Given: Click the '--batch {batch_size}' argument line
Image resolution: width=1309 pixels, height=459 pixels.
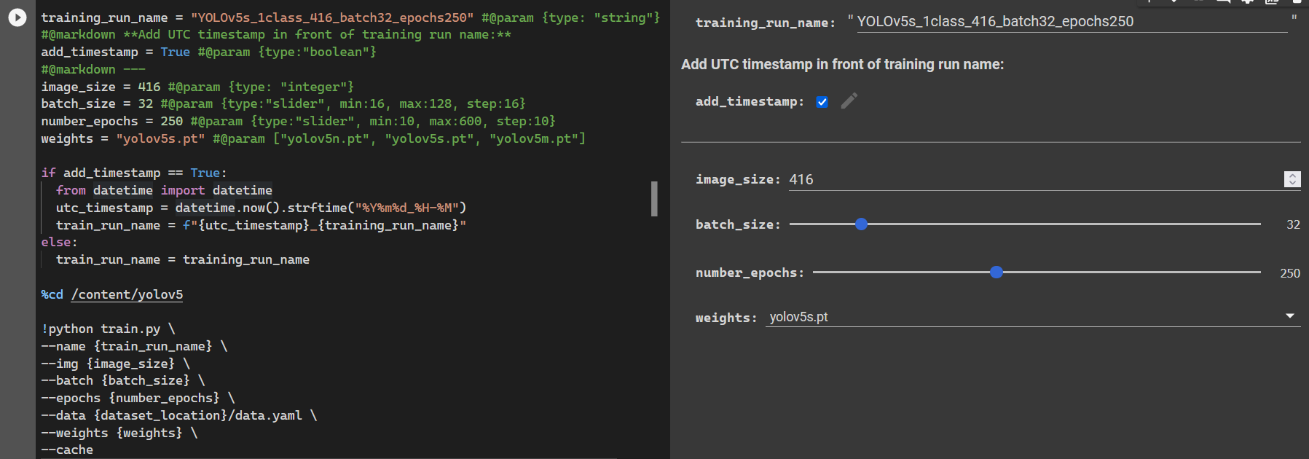Looking at the screenshot, I should [x=123, y=380].
